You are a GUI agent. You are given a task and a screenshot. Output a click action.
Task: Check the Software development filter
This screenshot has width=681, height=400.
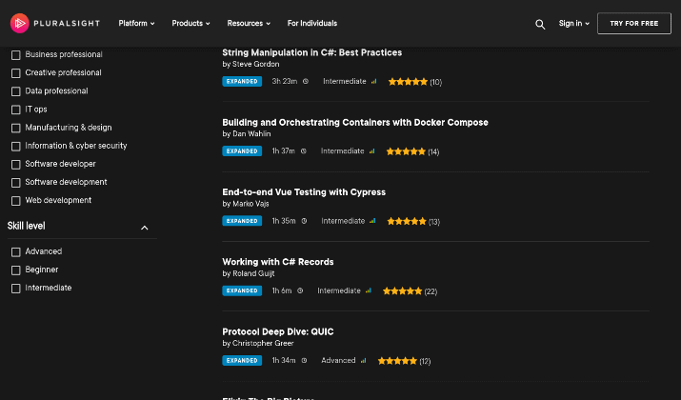click(x=16, y=183)
